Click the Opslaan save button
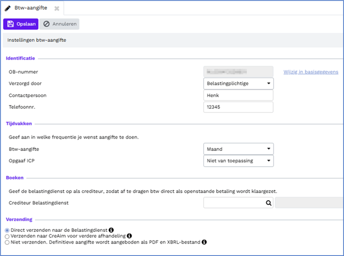 coord(21,24)
